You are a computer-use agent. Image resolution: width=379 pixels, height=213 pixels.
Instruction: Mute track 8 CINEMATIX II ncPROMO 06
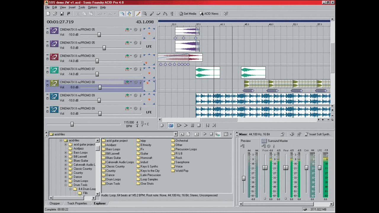coord(136,56)
